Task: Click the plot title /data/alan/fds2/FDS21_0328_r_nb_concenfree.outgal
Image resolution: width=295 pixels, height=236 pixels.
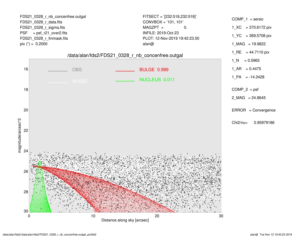Action: [125, 56]
